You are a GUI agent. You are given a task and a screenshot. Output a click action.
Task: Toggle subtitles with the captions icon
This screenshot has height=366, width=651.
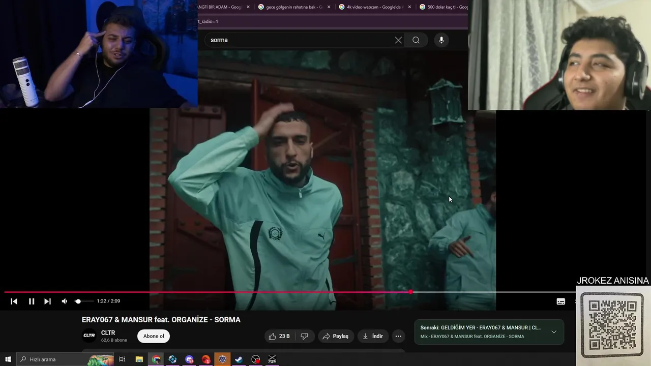tap(560, 301)
